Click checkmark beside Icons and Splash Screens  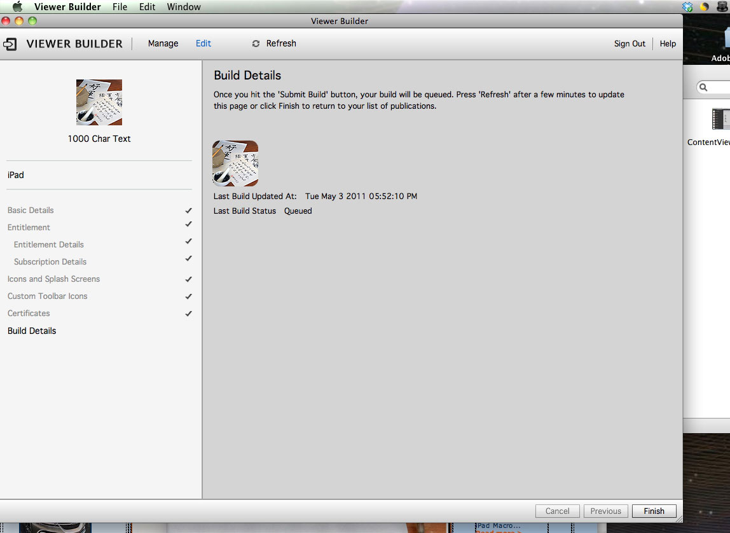[189, 279]
